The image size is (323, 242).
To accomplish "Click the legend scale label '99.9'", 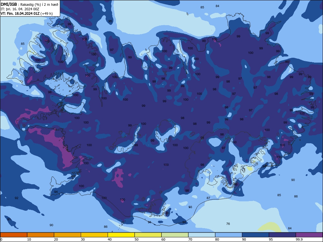I will click(x=299, y=239).
